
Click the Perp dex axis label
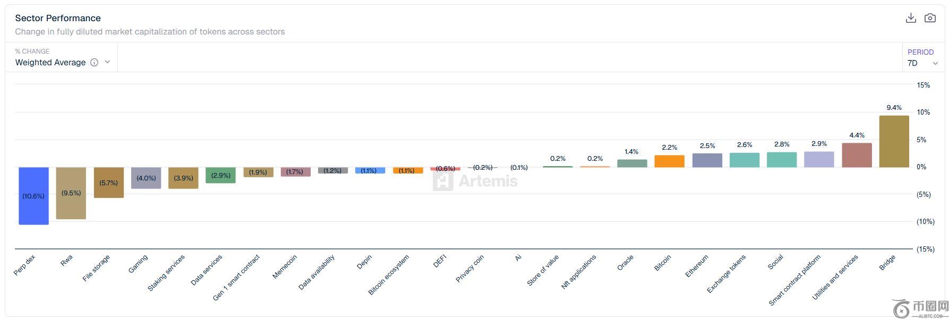24,265
